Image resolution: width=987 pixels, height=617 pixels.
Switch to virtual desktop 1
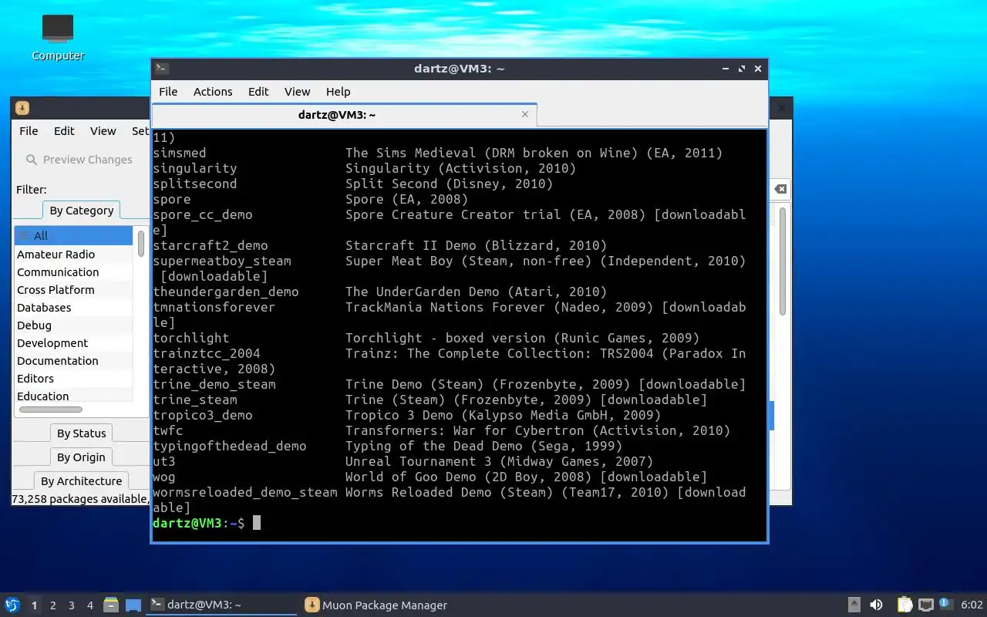coord(34,605)
